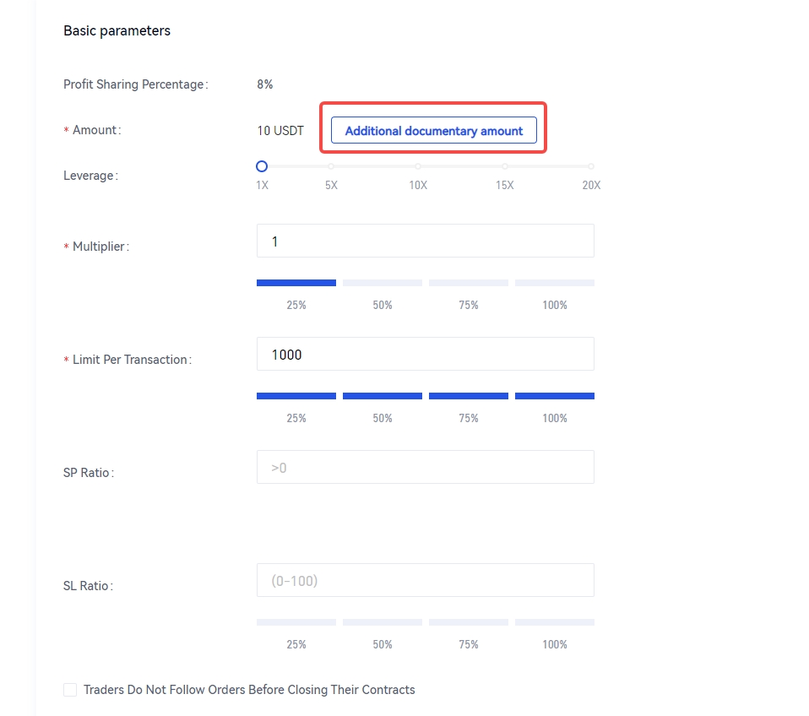Image resolution: width=809 pixels, height=716 pixels.
Task: Select 50% segment under Multiplier
Action: coord(383,283)
